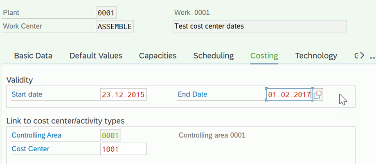The width and height of the screenshot is (376, 164).
Task: Select the Capacities tab
Action: [158, 56]
